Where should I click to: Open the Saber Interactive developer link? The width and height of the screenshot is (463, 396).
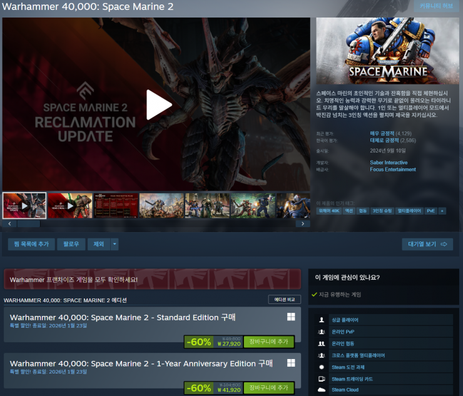coord(389,163)
